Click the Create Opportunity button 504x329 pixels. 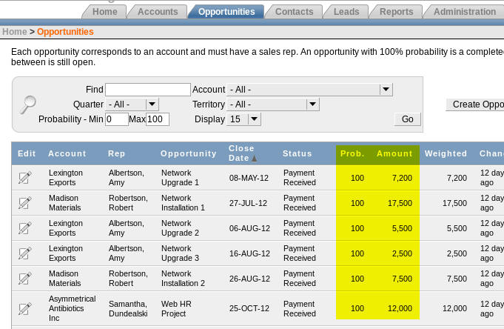pos(477,104)
